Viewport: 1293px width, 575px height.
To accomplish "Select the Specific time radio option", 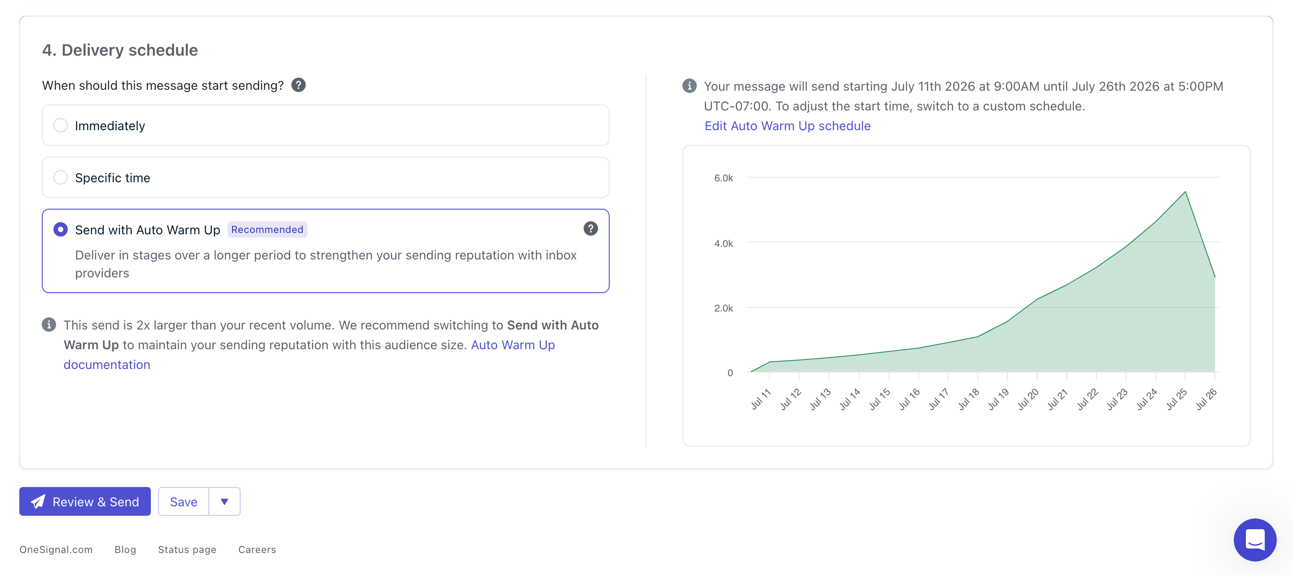I will (x=61, y=178).
